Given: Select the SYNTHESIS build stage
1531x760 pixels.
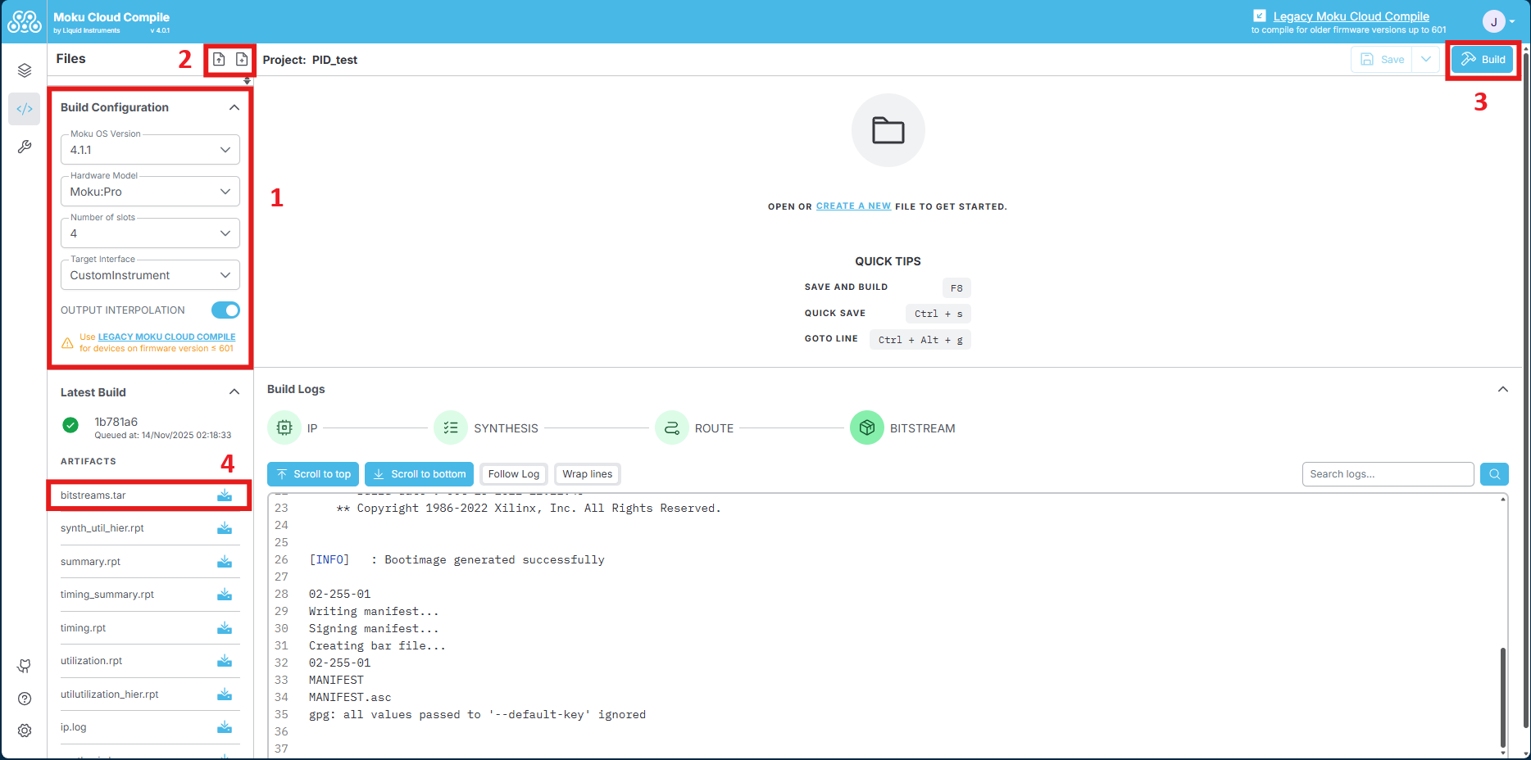Looking at the screenshot, I should point(451,428).
